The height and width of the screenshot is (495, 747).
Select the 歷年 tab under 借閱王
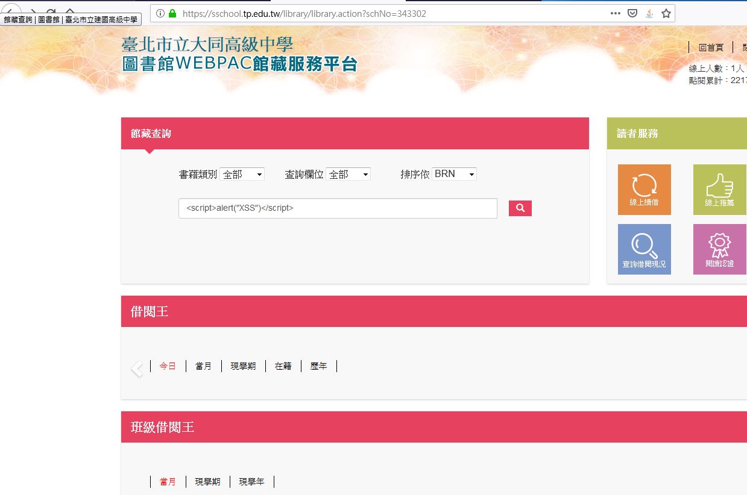(318, 366)
